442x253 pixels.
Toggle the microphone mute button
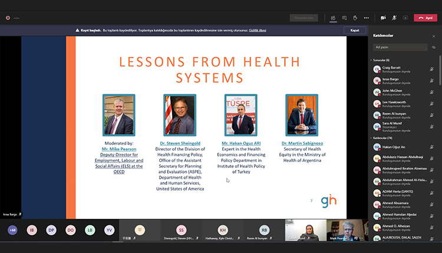(395, 18)
